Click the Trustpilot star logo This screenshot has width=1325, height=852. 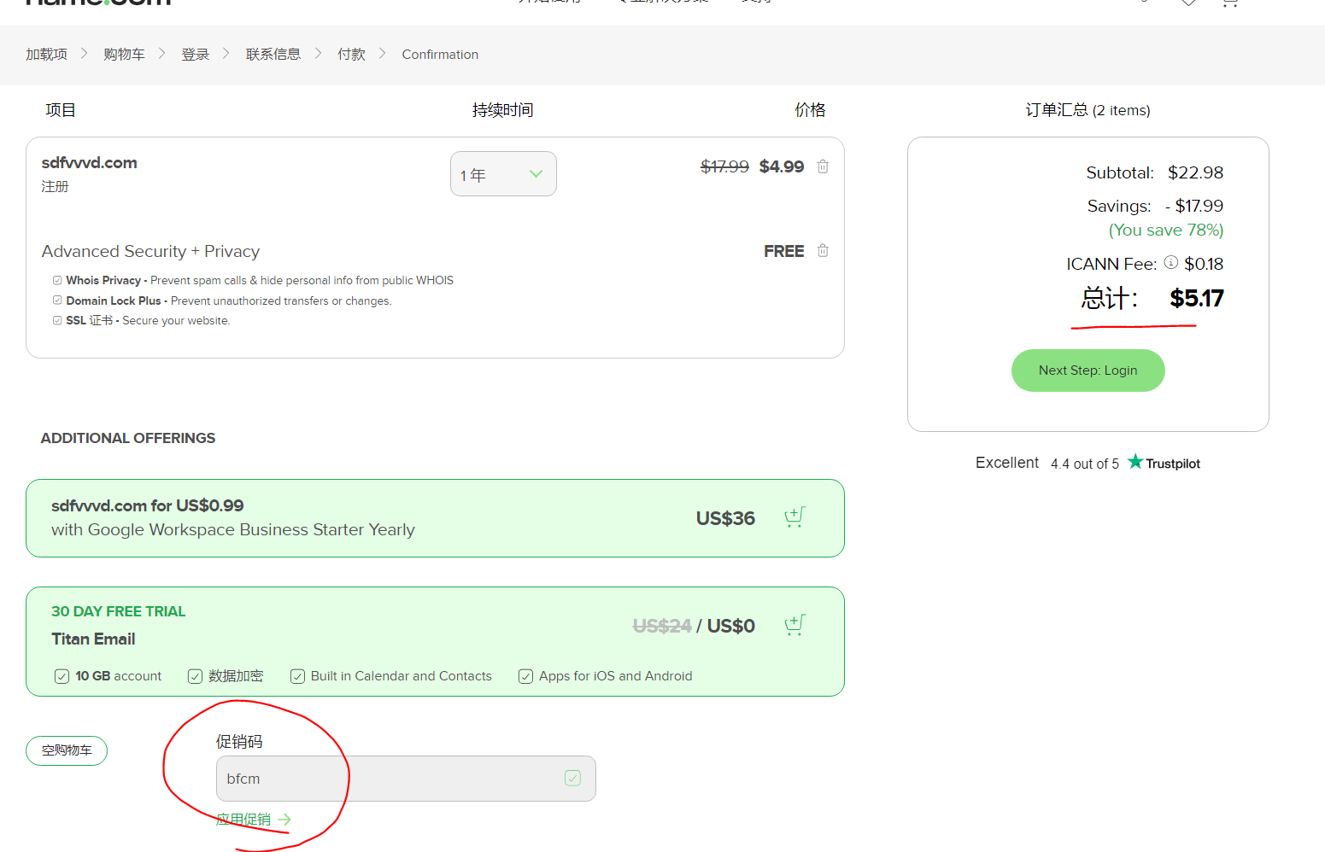(1136, 461)
